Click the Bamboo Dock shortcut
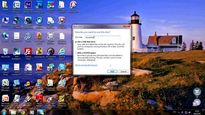The width and height of the screenshot is (205, 115). (x=51, y=7)
